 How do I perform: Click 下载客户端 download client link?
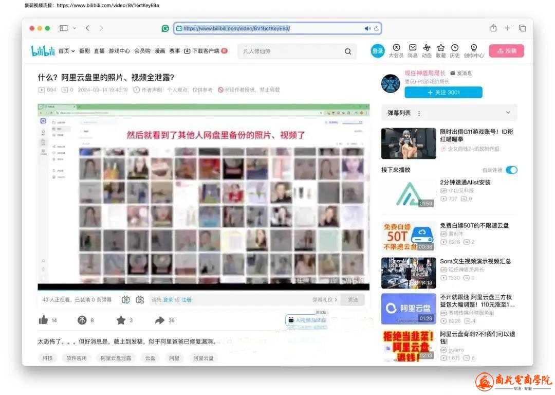205,51
